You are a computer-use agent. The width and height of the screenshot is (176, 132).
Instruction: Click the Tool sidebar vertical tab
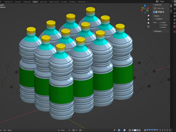(171, 6)
